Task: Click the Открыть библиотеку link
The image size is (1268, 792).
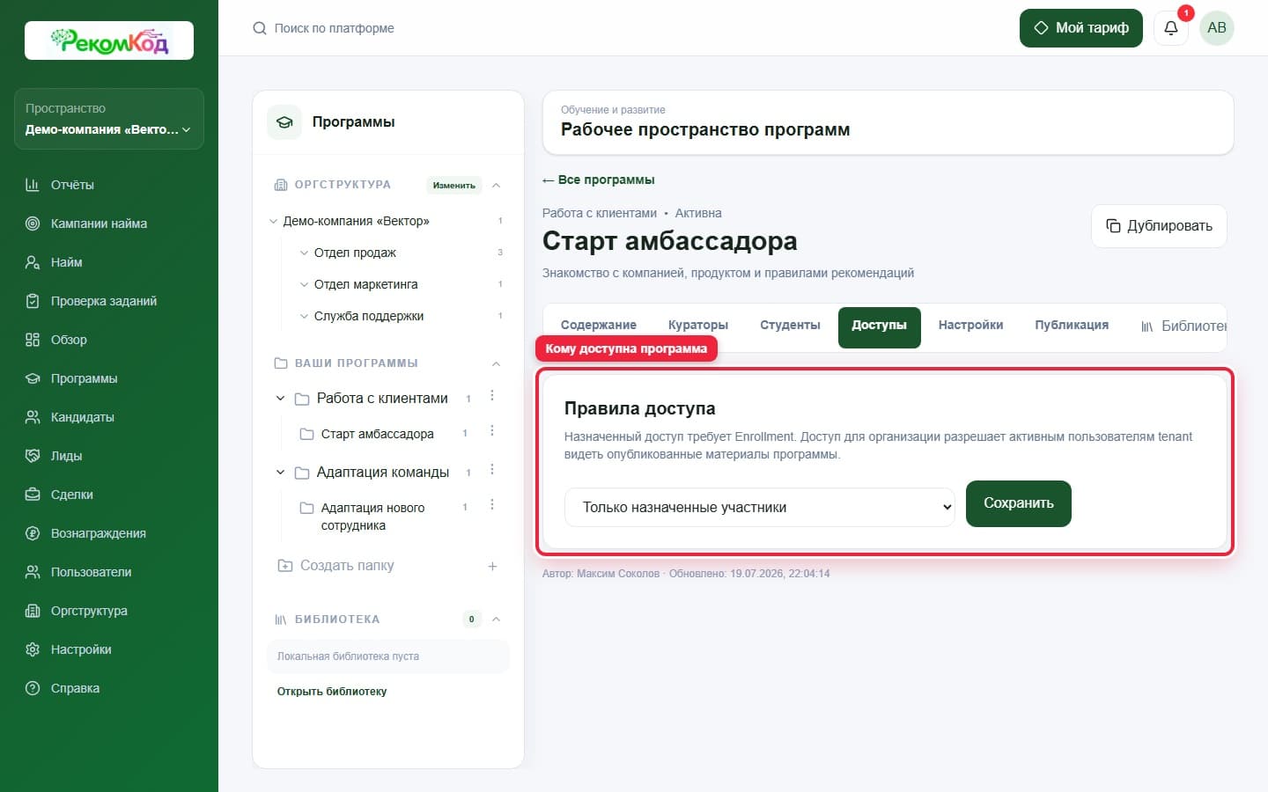Action: (332, 692)
